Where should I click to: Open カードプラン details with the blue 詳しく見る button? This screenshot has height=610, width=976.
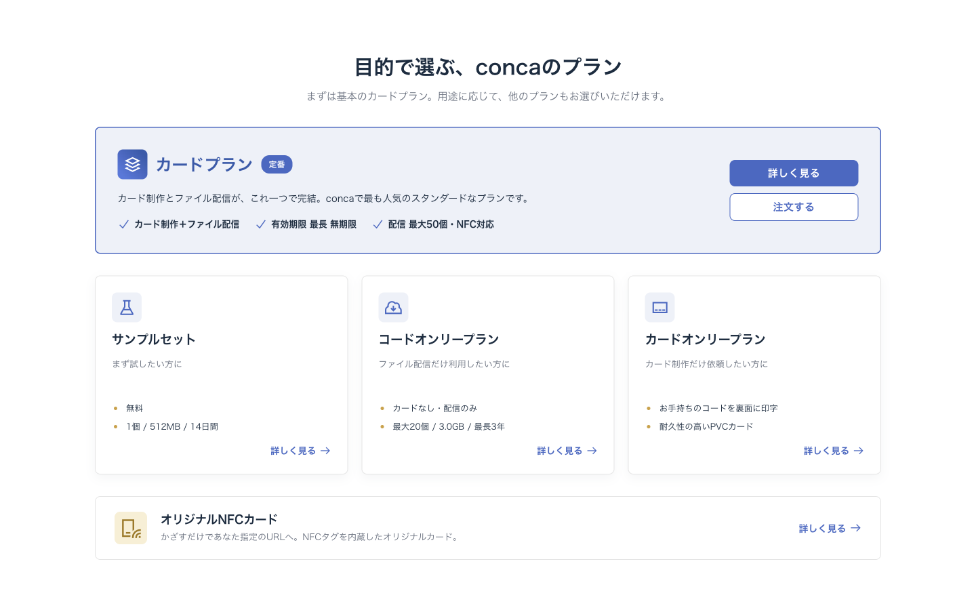pos(794,173)
